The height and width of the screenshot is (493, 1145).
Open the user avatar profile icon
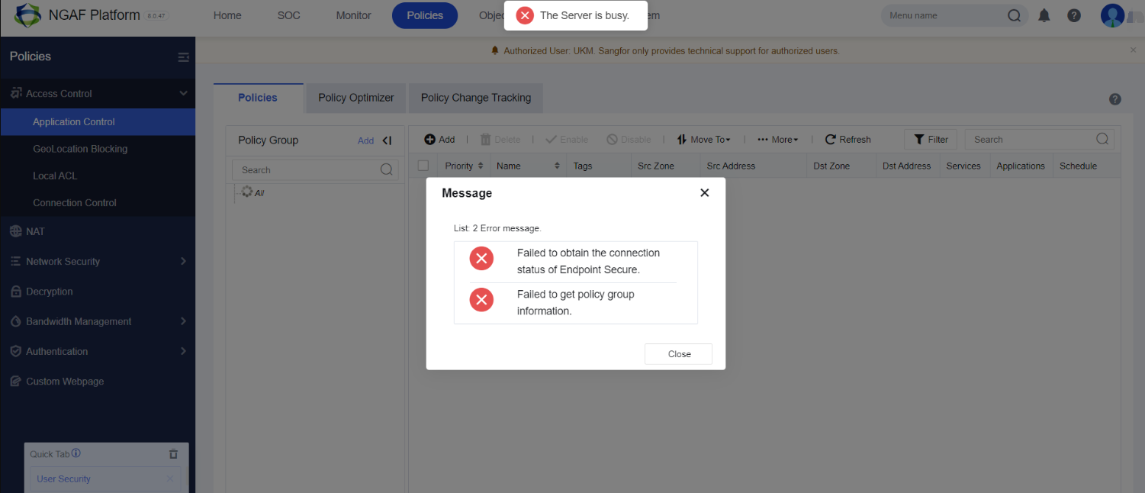[1112, 15]
